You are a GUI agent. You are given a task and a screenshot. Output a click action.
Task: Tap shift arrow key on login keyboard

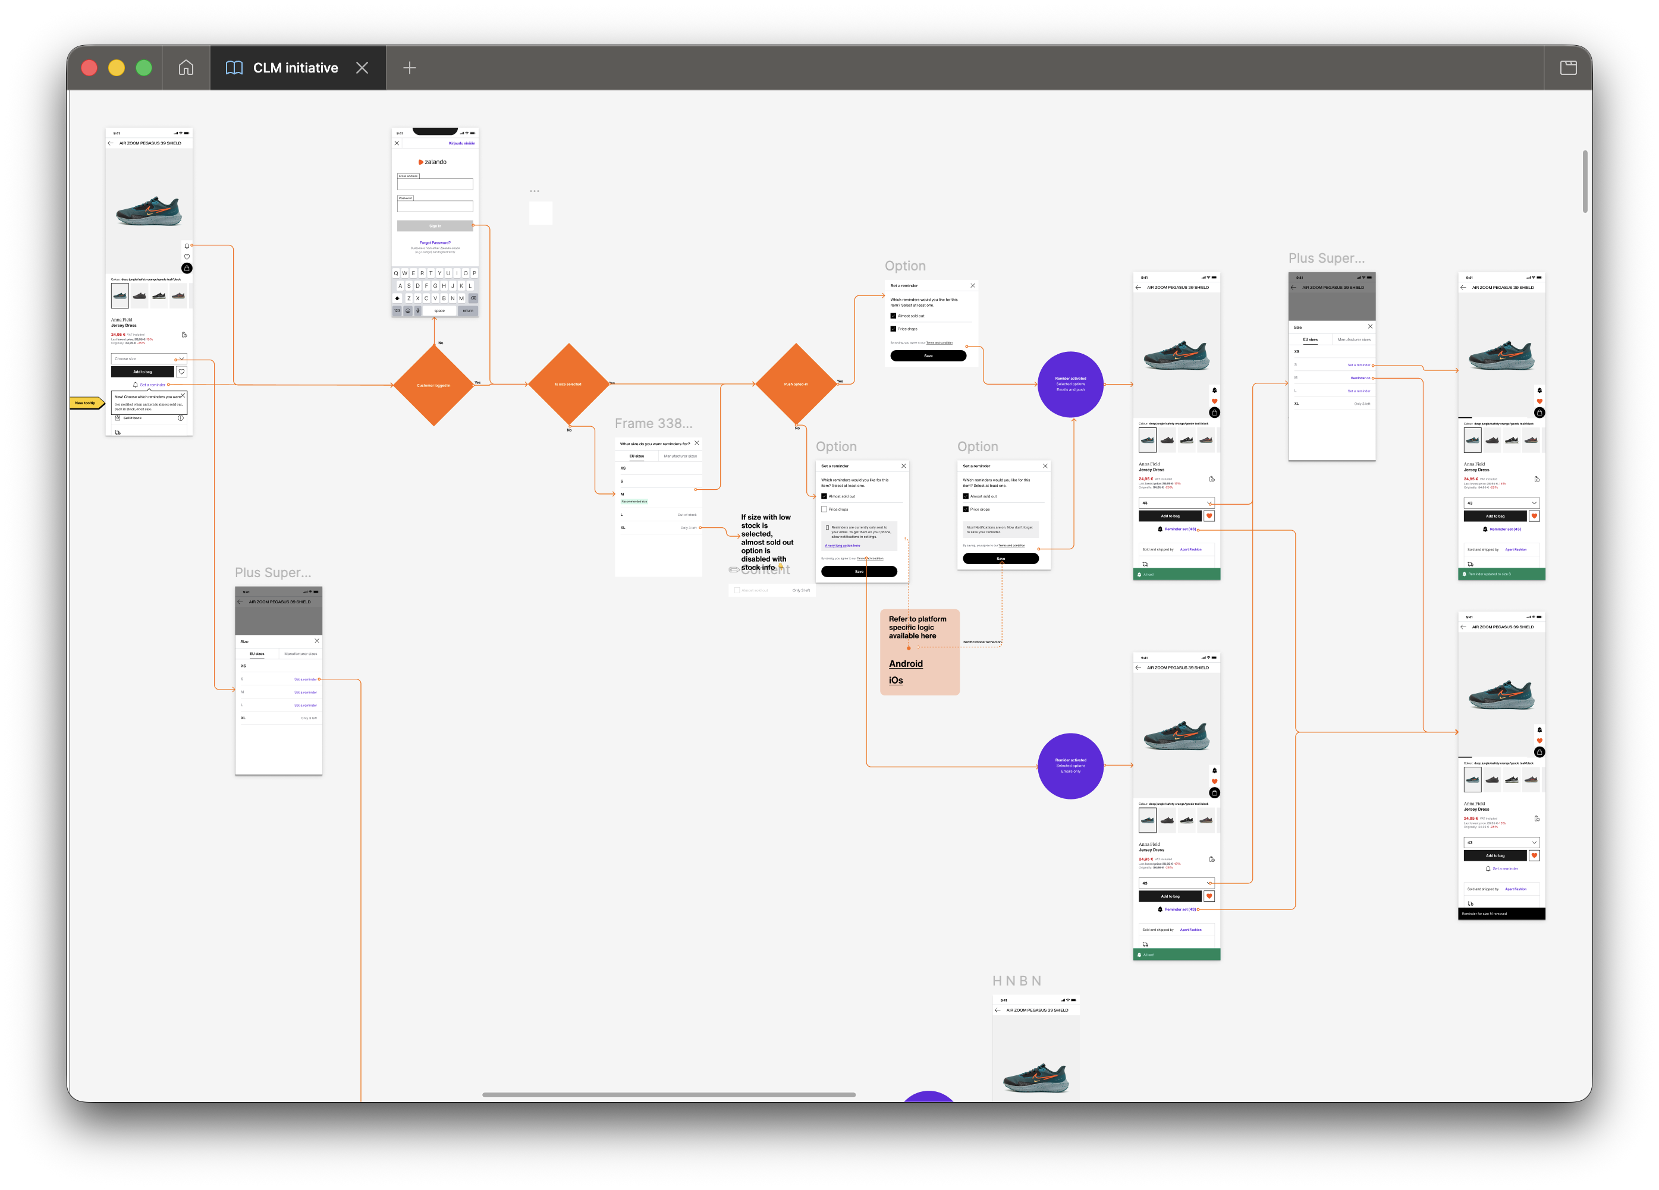click(x=397, y=298)
